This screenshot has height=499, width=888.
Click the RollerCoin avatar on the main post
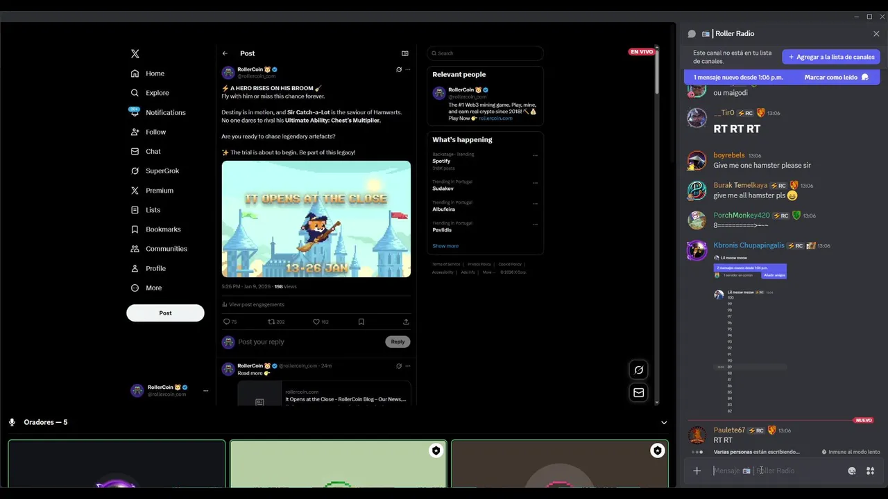(x=228, y=73)
